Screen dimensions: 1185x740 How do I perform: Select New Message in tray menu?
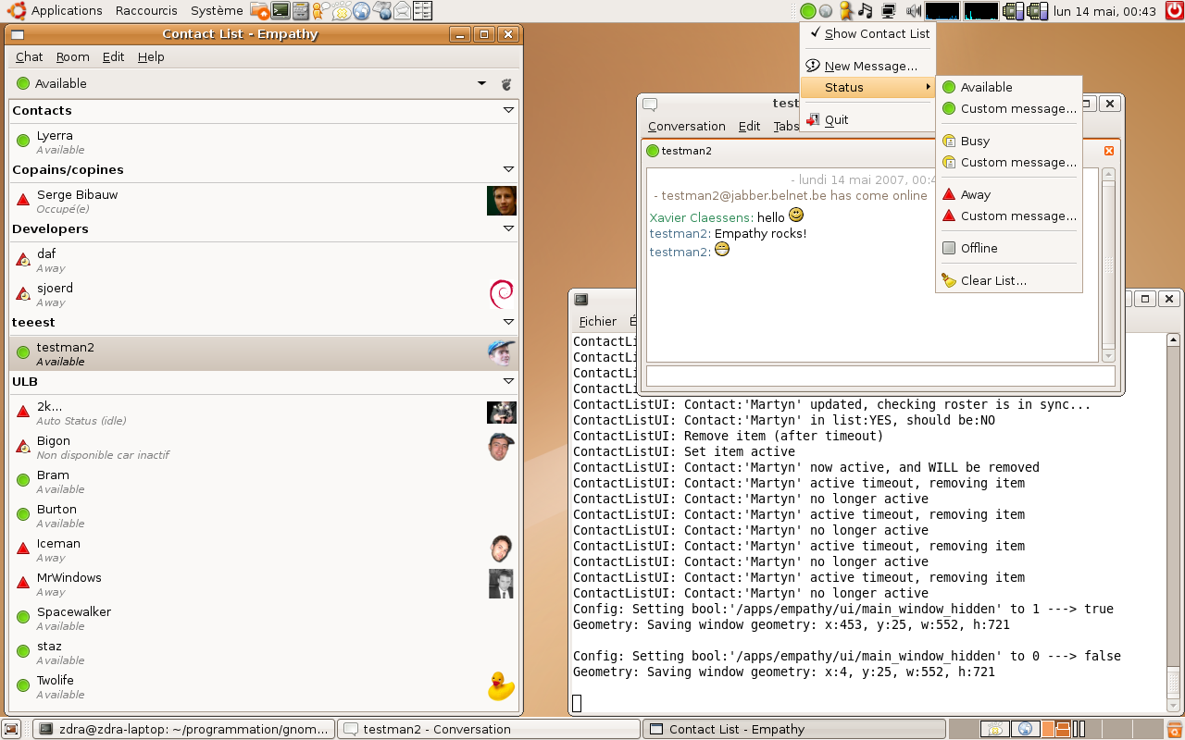(x=867, y=66)
